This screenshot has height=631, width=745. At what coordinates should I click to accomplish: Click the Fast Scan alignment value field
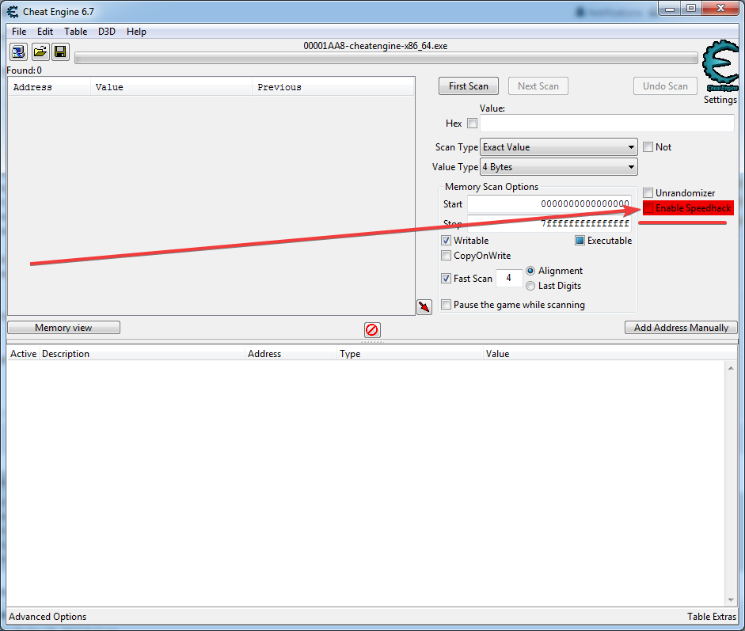tap(509, 278)
